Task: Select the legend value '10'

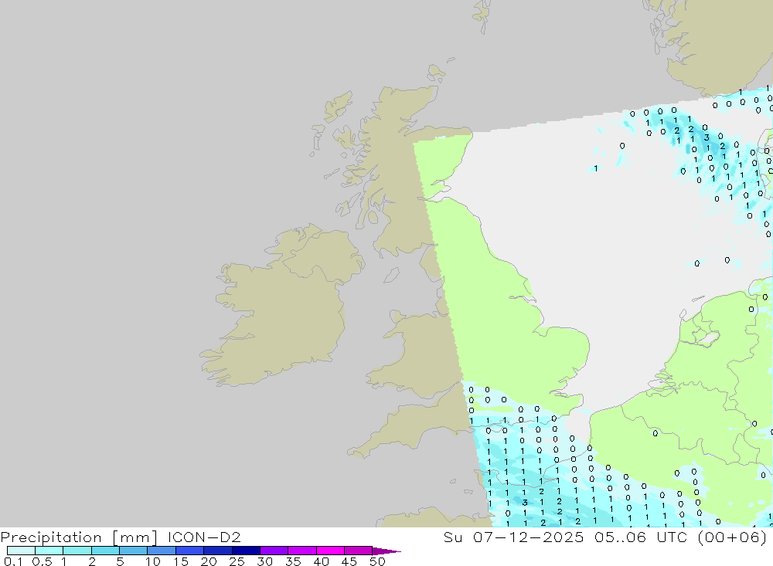Action: (x=153, y=561)
